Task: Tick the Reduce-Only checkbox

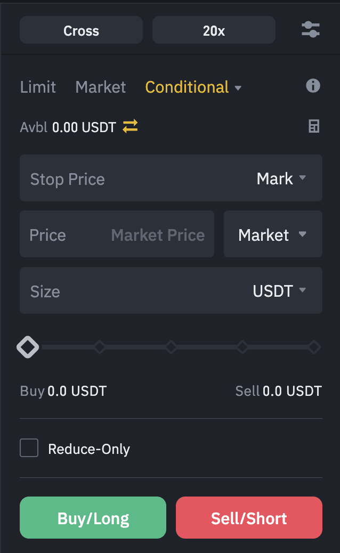Action: [x=29, y=448]
